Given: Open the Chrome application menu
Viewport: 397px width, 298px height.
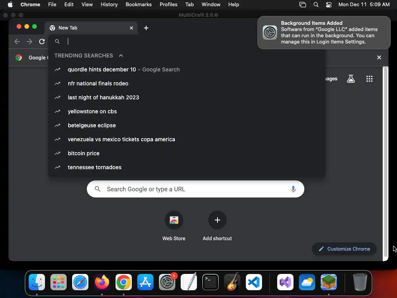Looking at the screenshot, I should 30,4.
